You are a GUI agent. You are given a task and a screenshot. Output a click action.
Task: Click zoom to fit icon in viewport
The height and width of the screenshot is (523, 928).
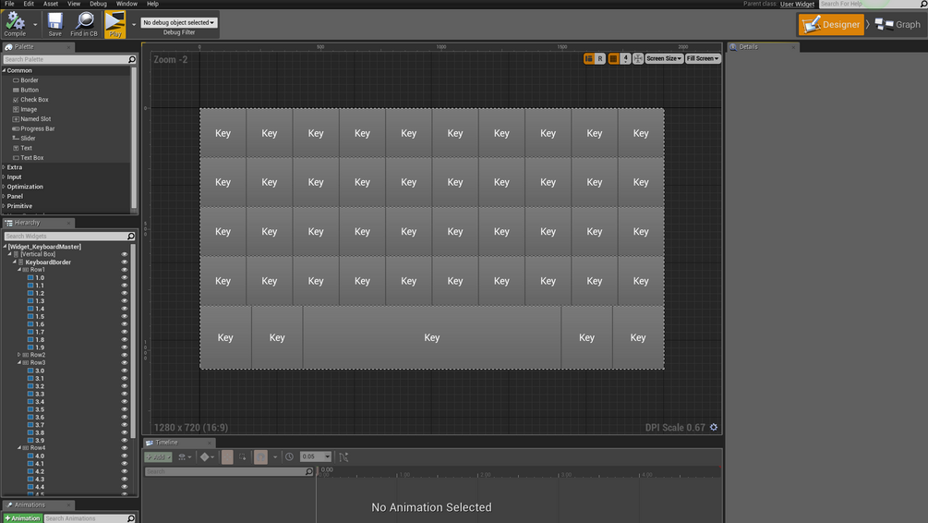(x=638, y=58)
